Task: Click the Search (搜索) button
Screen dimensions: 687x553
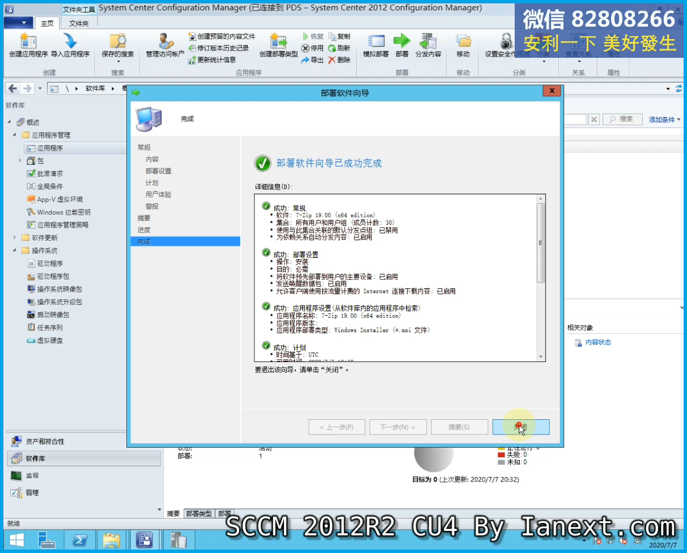Action: point(622,119)
